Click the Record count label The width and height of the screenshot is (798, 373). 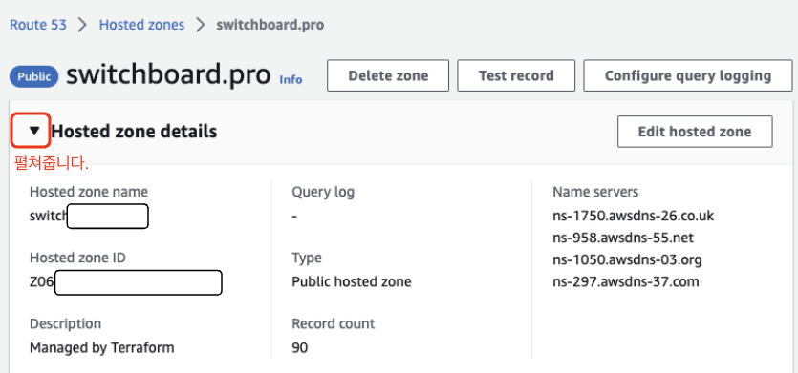point(333,323)
